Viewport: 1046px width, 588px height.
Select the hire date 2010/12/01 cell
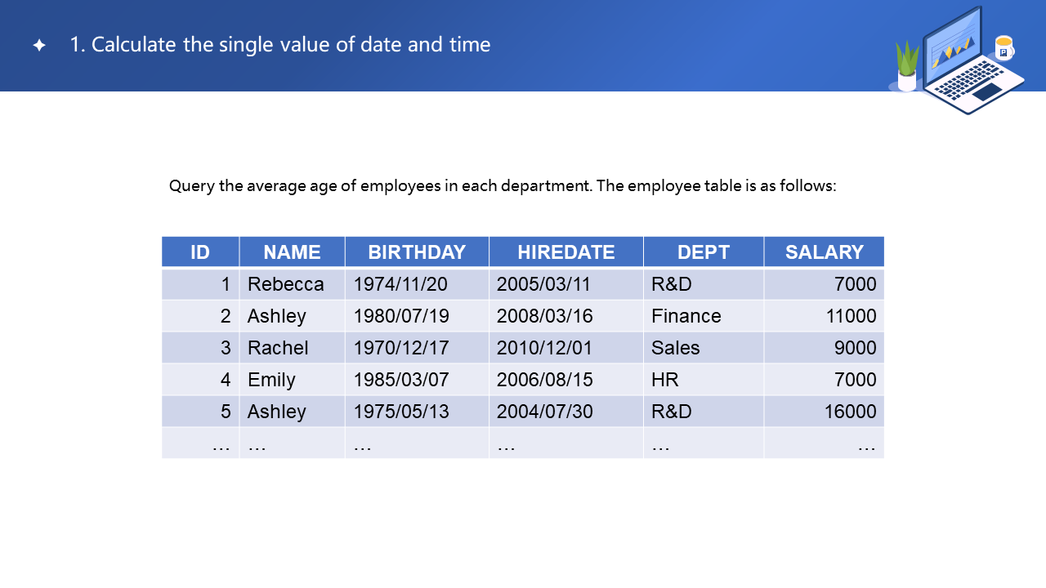(x=545, y=348)
